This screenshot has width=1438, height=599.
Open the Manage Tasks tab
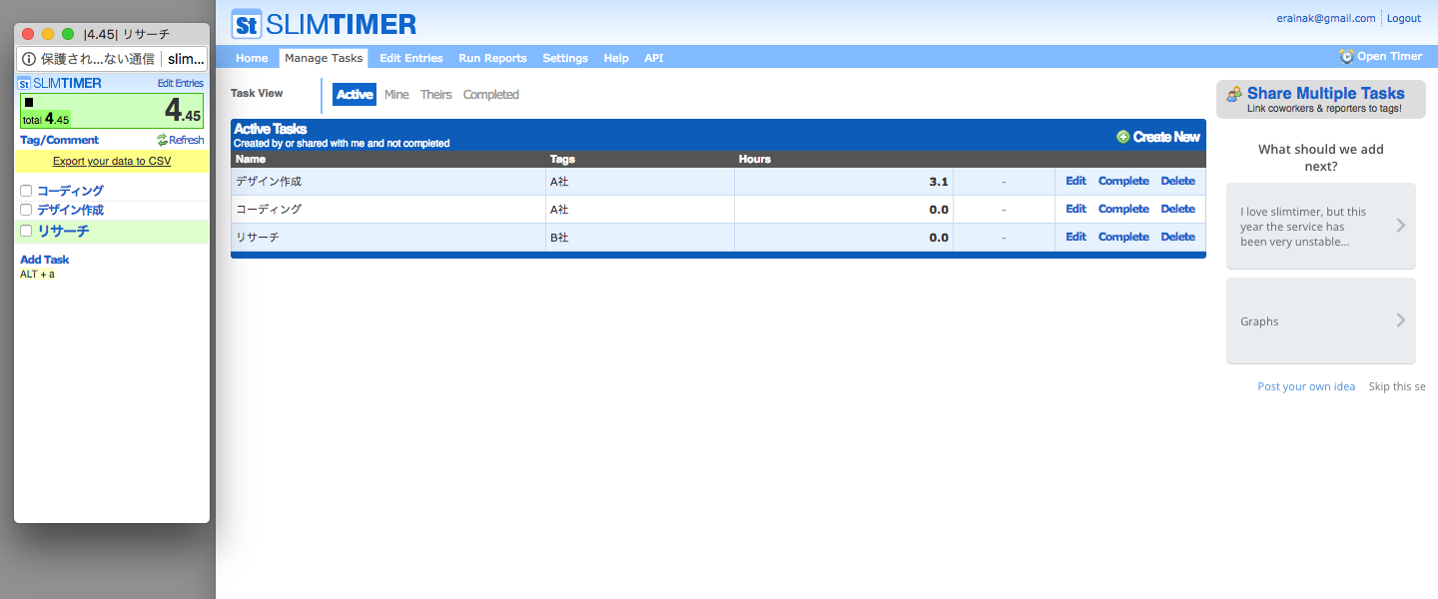[324, 58]
